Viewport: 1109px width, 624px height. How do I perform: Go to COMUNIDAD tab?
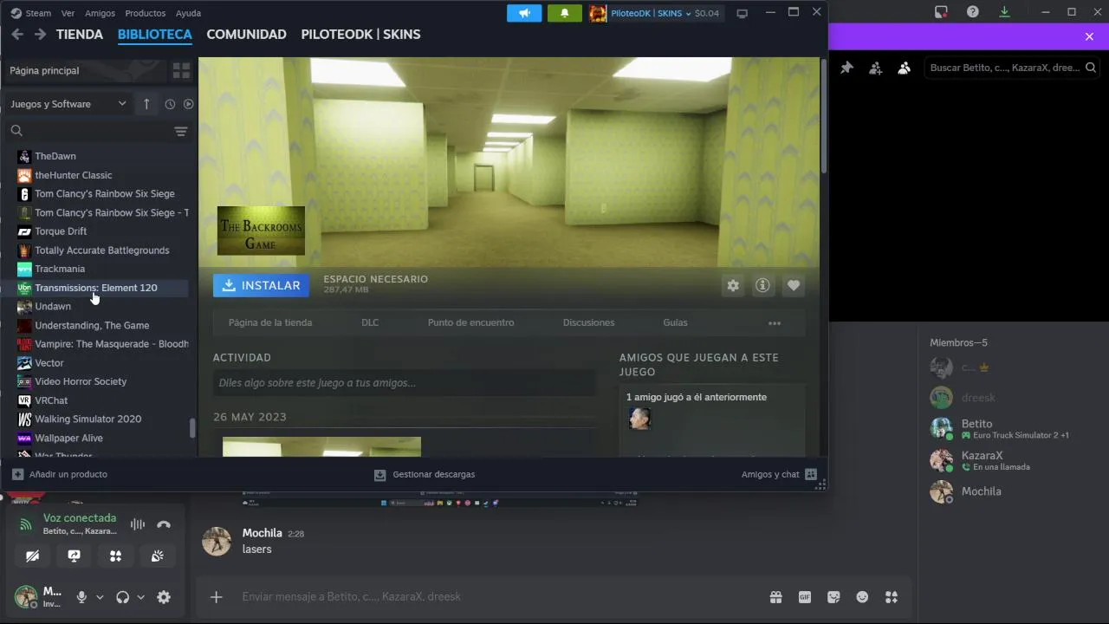pos(246,35)
